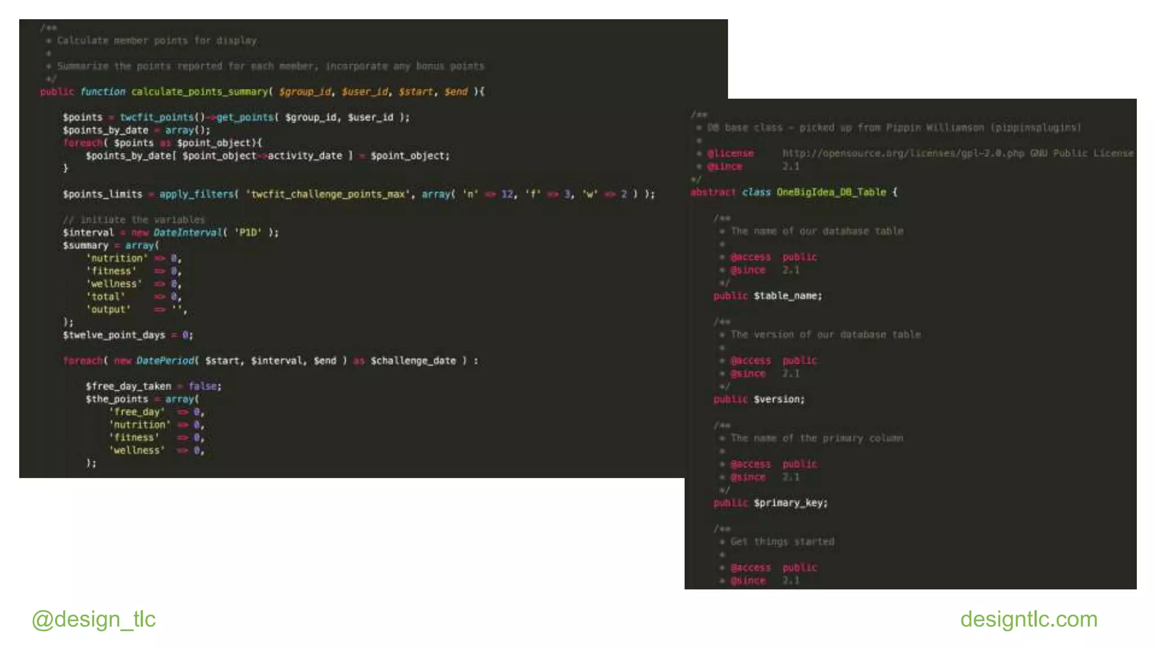Viewport: 1156px width, 650px height.
Task: Click the 'Get things started' comment
Action: (782, 542)
